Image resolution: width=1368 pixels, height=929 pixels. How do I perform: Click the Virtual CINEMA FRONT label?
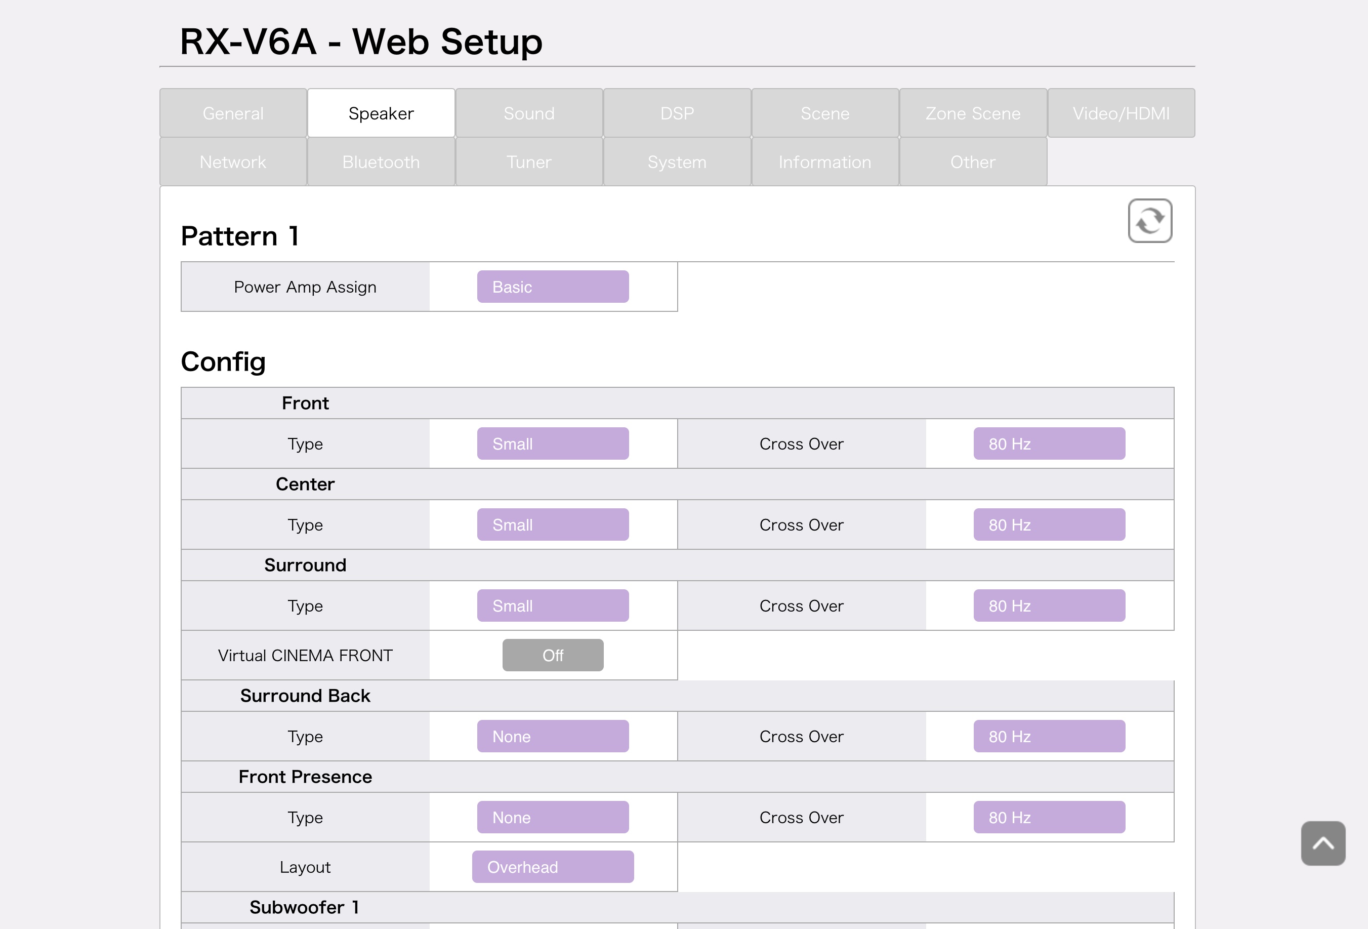[305, 655]
